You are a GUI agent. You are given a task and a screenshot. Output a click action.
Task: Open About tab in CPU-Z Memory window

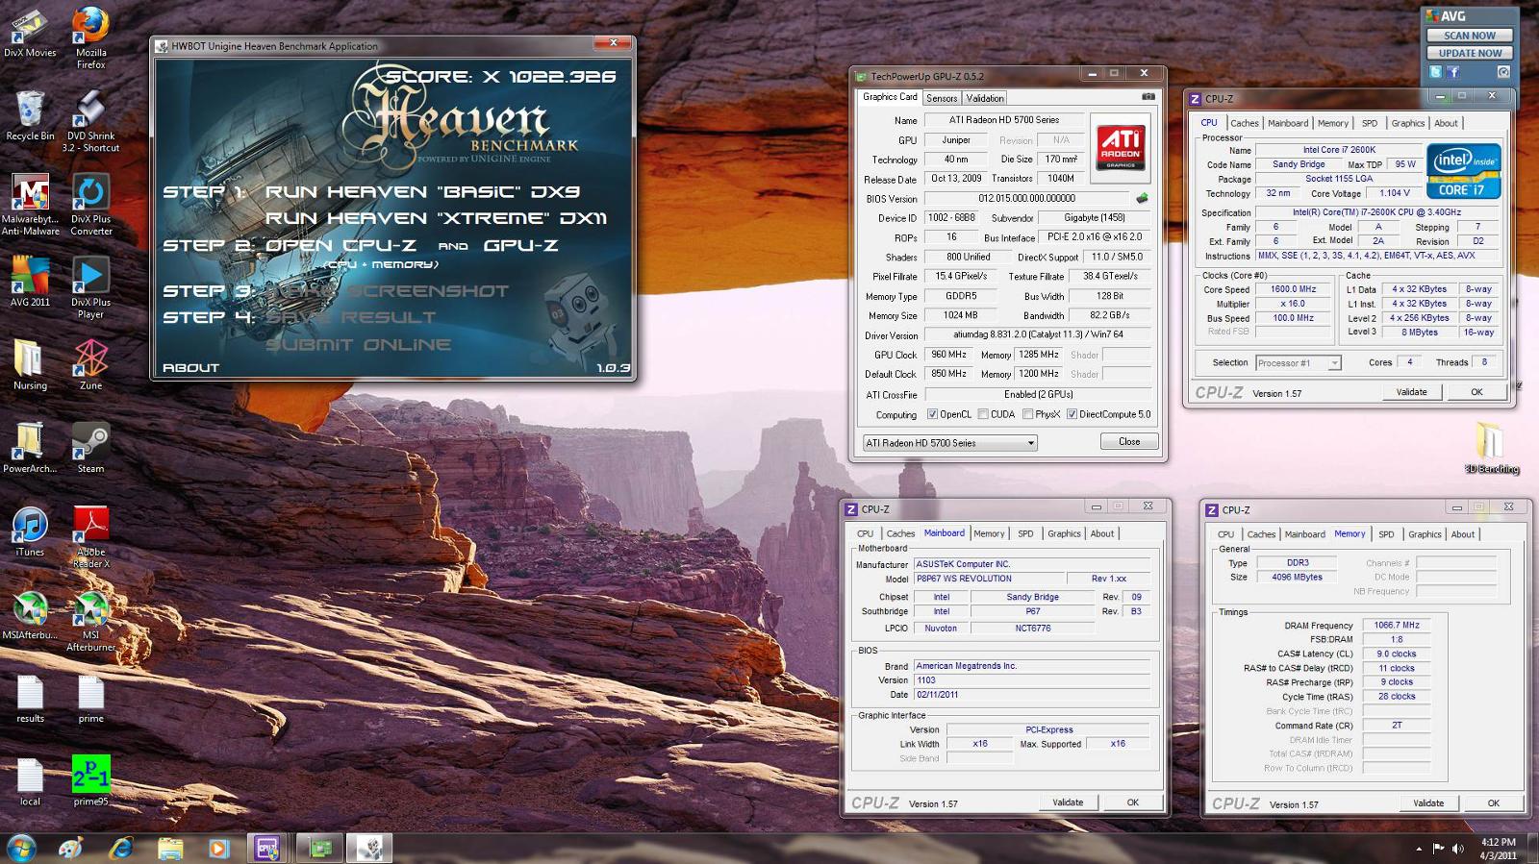tap(1462, 534)
